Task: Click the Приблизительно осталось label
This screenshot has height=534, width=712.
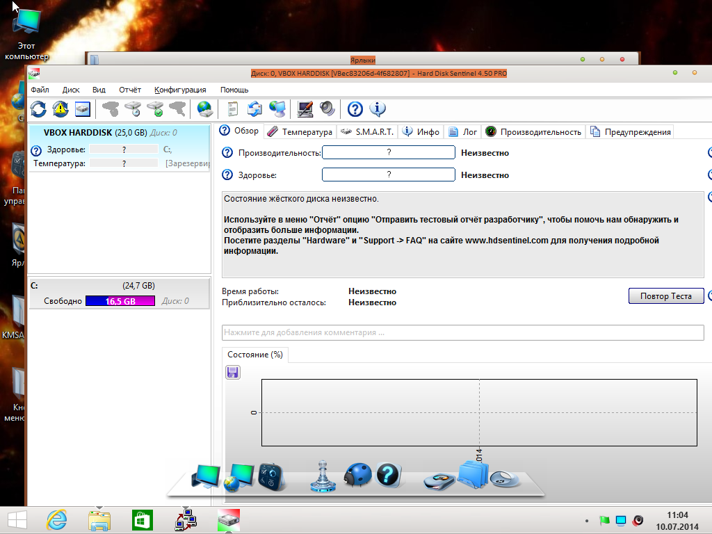Action: pyautogui.click(x=274, y=302)
